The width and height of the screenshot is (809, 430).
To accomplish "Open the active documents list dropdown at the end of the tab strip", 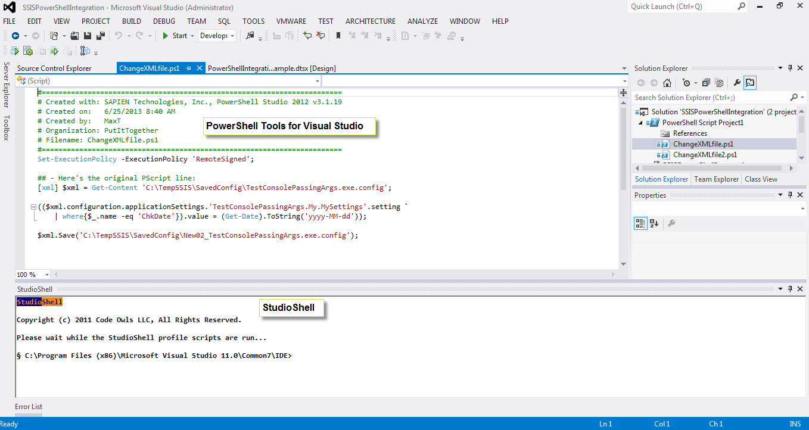I will (x=624, y=68).
